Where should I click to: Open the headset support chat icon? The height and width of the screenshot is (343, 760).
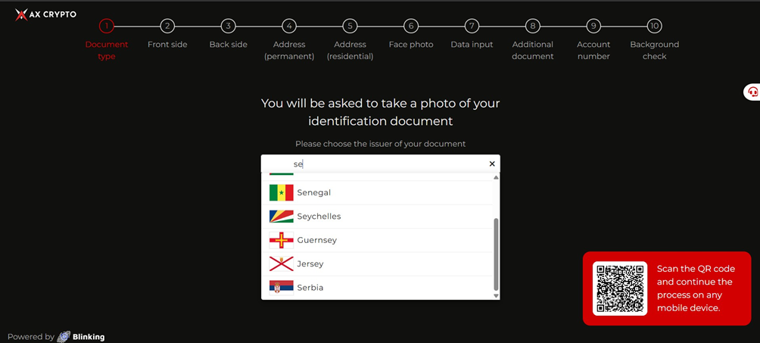(x=752, y=92)
